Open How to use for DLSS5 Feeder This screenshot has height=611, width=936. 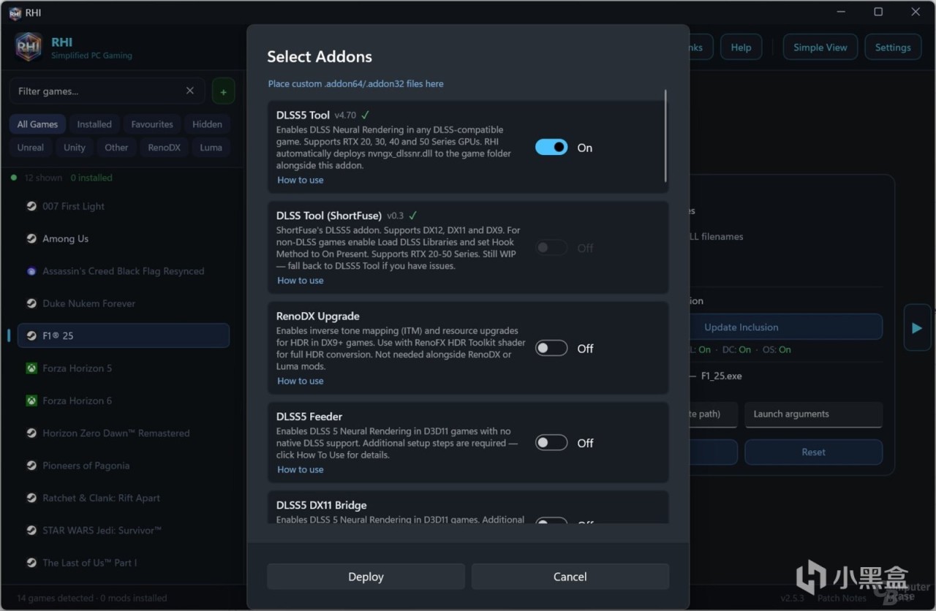tap(300, 470)
